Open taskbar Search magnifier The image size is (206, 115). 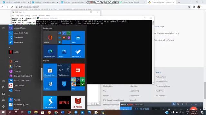click(x=10, y=112)
